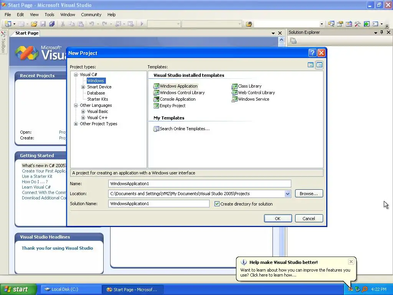Open the Find combo box dropdown arrow

(322, 24)
